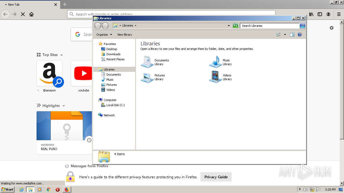The width and height of the screenshot is (344, 193).
Task: Click Opera taskbar icon
Action: pyautogui.click(x=58, y=190)
